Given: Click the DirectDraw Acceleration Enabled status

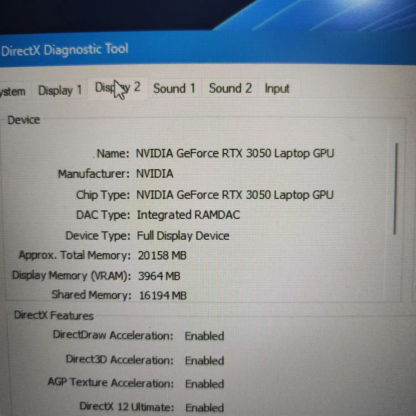Looking at the screenshot, I should 204,336.
